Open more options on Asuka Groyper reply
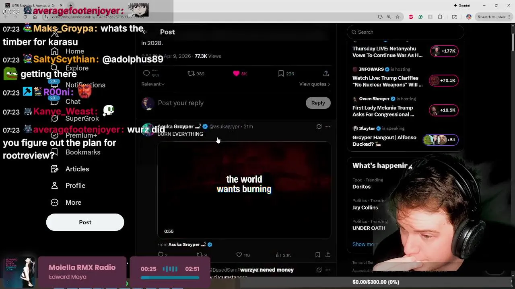The height and width of the screenshot is (289, 515). click(328, 126)
